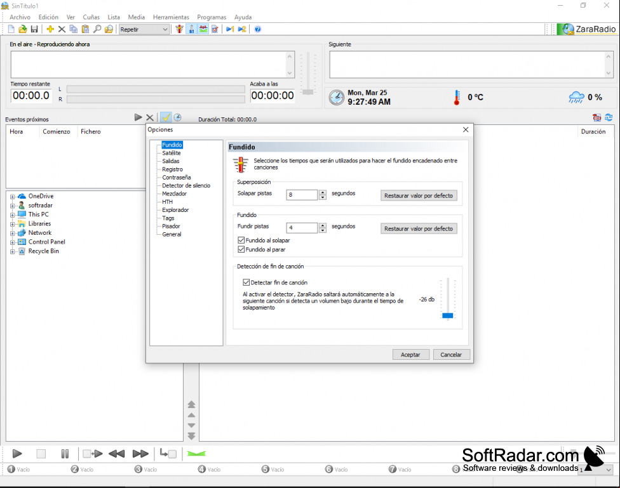Expand the Recycle Bin tree node
620x488 pixels.
click(x=12, y=251)
